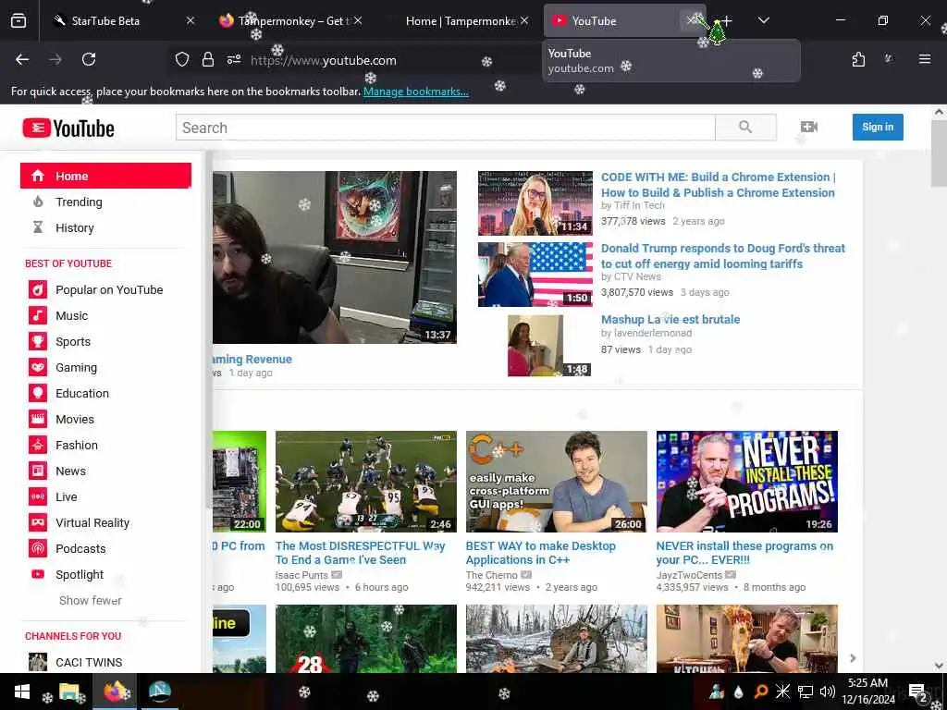Click The Cherno channel name
Viewport: 947px width, 710px height.
(492, 575)
